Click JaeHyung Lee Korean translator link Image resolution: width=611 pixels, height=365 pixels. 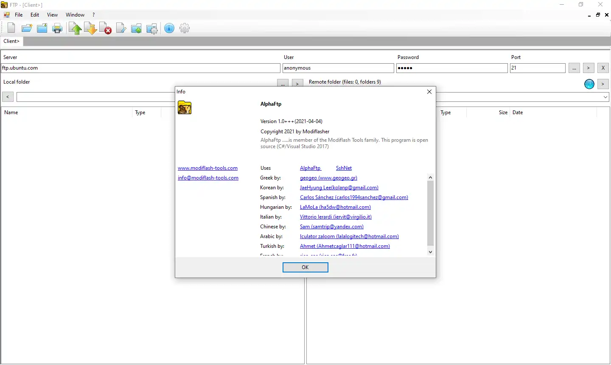tap(339, 188)
